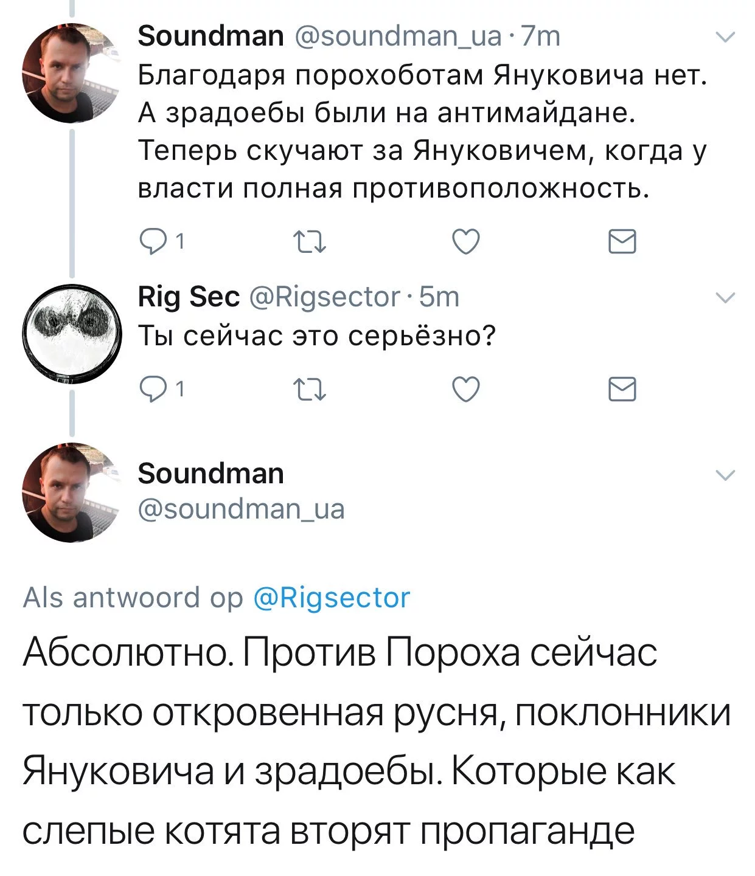Tap the @soundman_ua handle under main tweet author
Image resolution: width=755 pixels, height=876 pixels.
point(241,509)
